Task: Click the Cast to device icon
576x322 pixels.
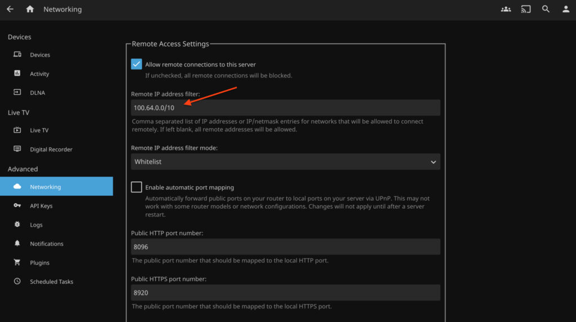Action: pos(526,10)
